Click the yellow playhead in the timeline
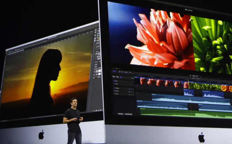Image resolution: width=232 pixels, height=144 pixels. click(x=188, y=84)
